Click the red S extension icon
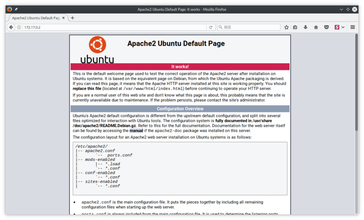364x220 pixels. 337,27
